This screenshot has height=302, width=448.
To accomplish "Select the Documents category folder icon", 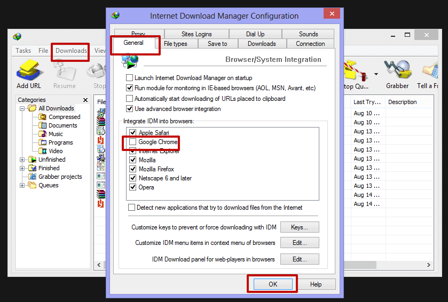I will [x=42, y=125].
